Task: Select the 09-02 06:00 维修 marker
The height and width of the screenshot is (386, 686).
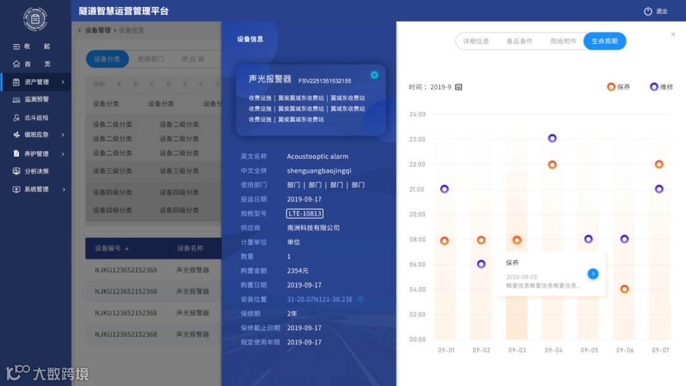Action: coord(481,263)
